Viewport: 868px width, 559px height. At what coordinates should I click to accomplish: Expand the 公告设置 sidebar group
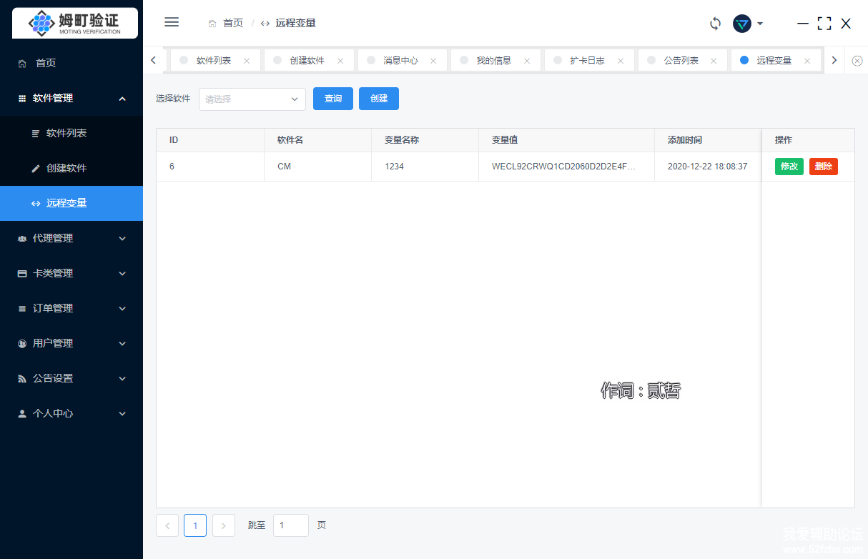pyautogui.click(x=71, y=378)
